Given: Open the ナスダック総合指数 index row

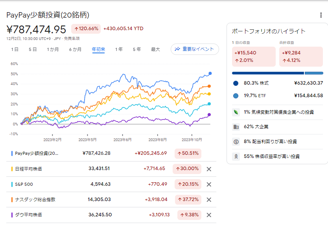Looking at the screenshot, I should (35, 200).
